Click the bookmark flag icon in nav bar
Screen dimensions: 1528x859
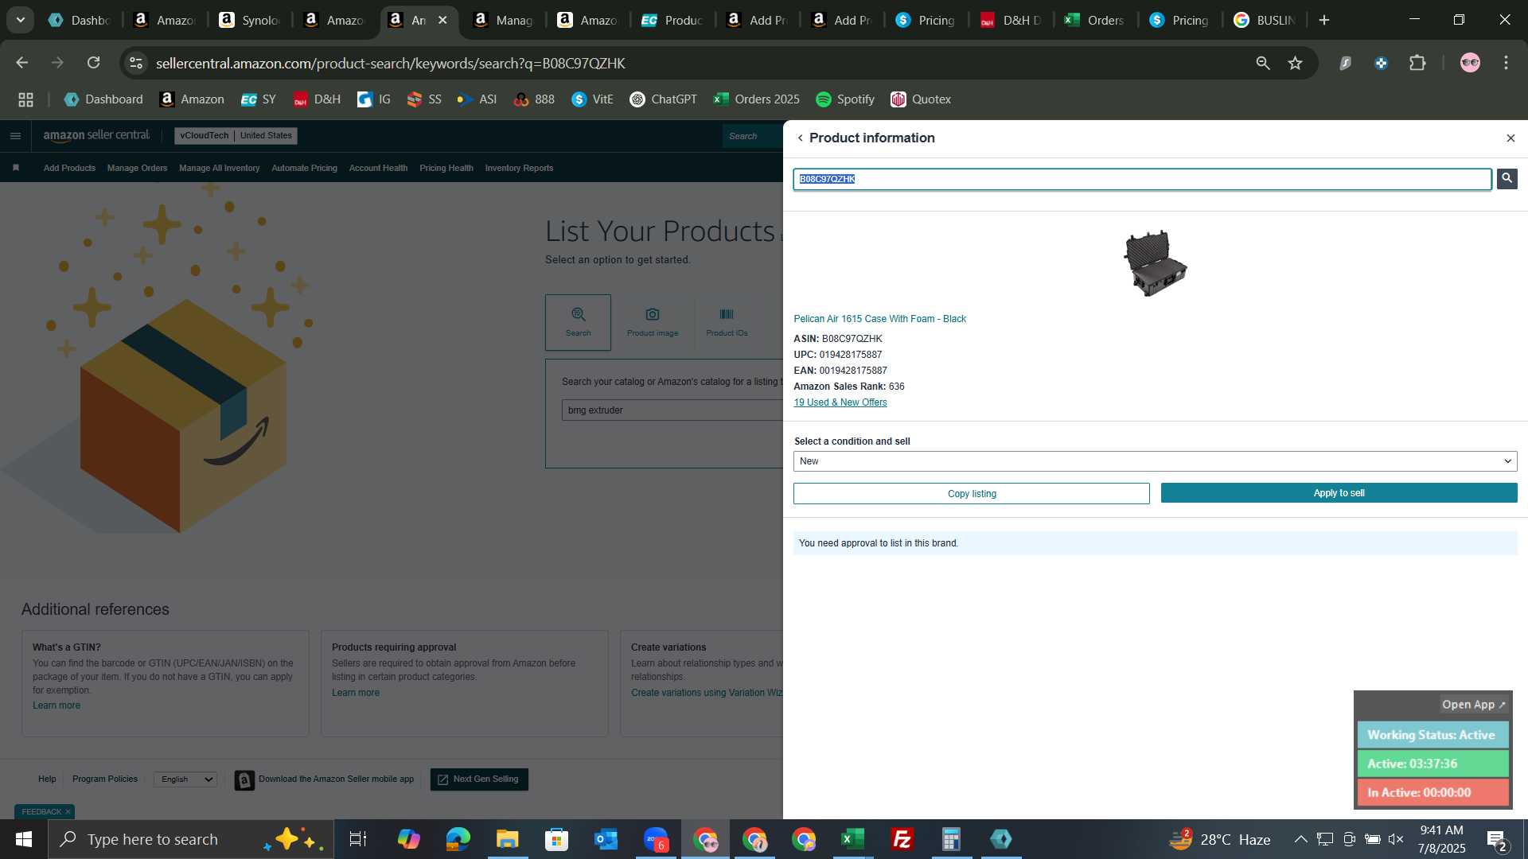click(16, 168)
